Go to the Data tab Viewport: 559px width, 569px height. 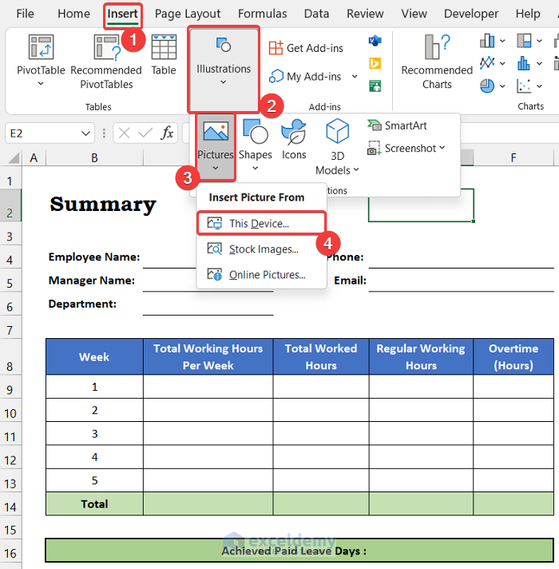(316, 14)
